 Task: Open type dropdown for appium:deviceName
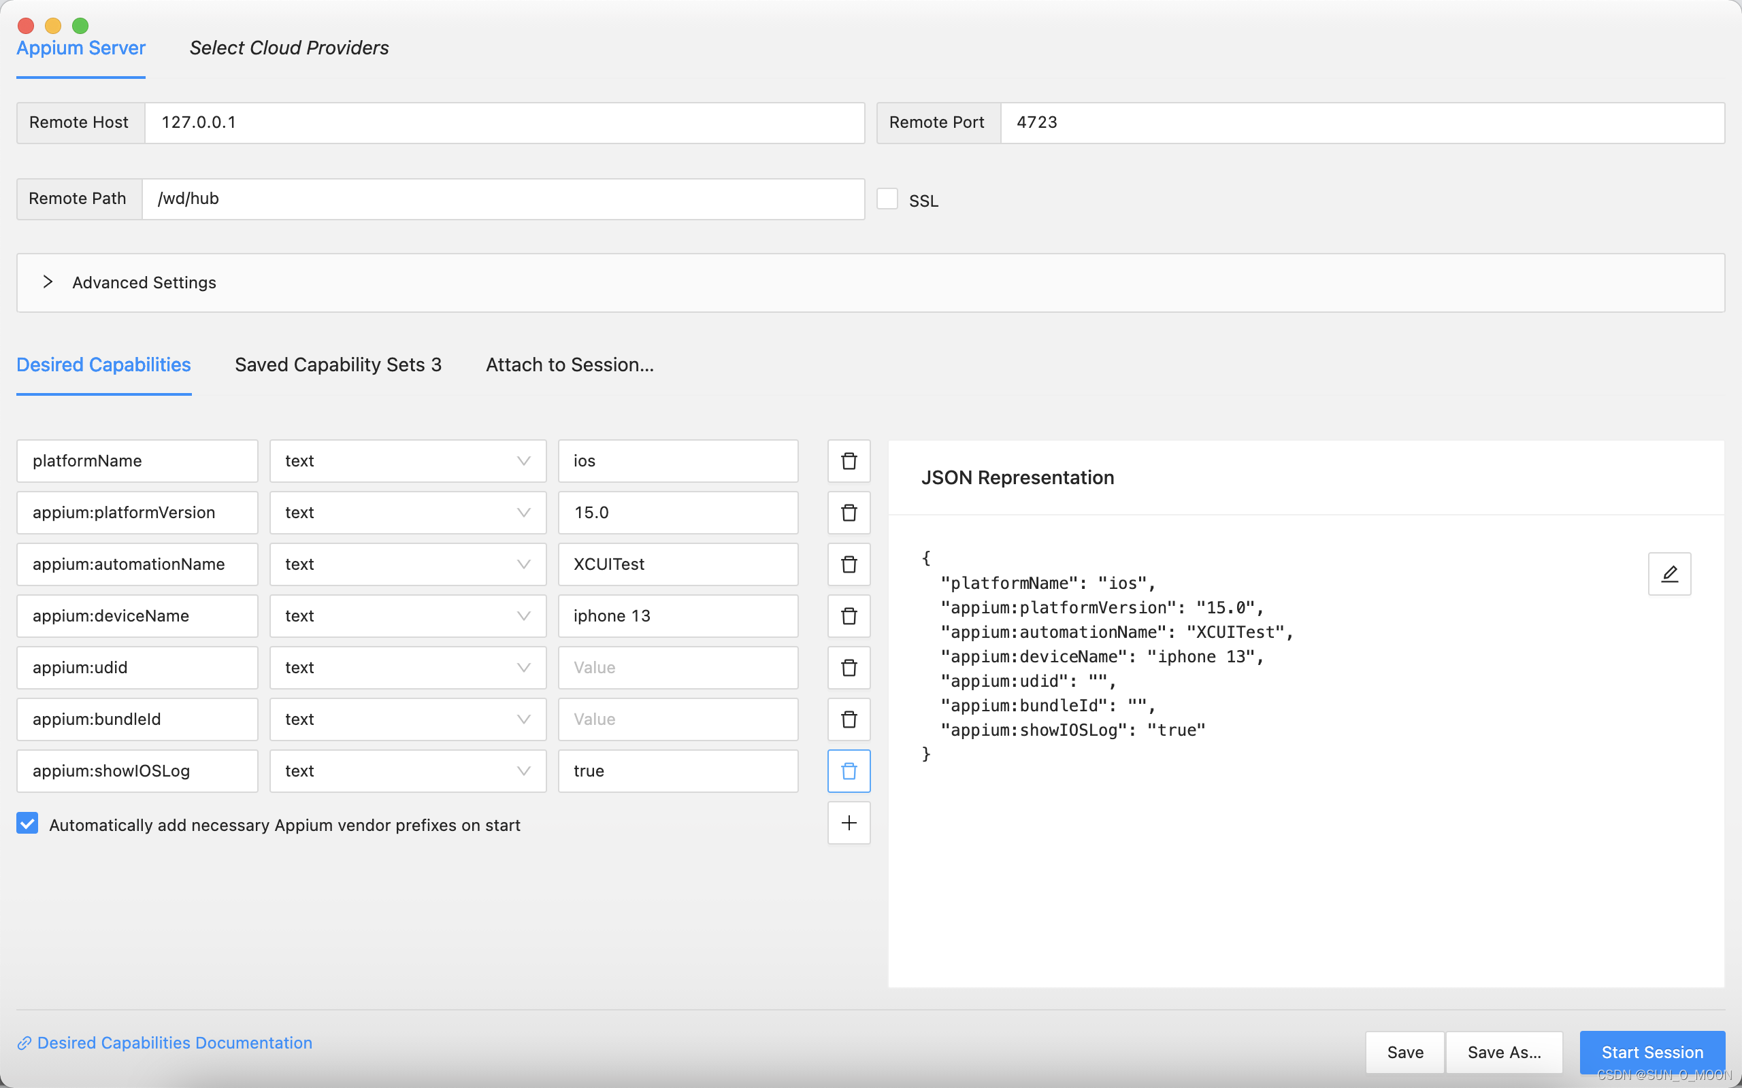click(x=408, y=616)
